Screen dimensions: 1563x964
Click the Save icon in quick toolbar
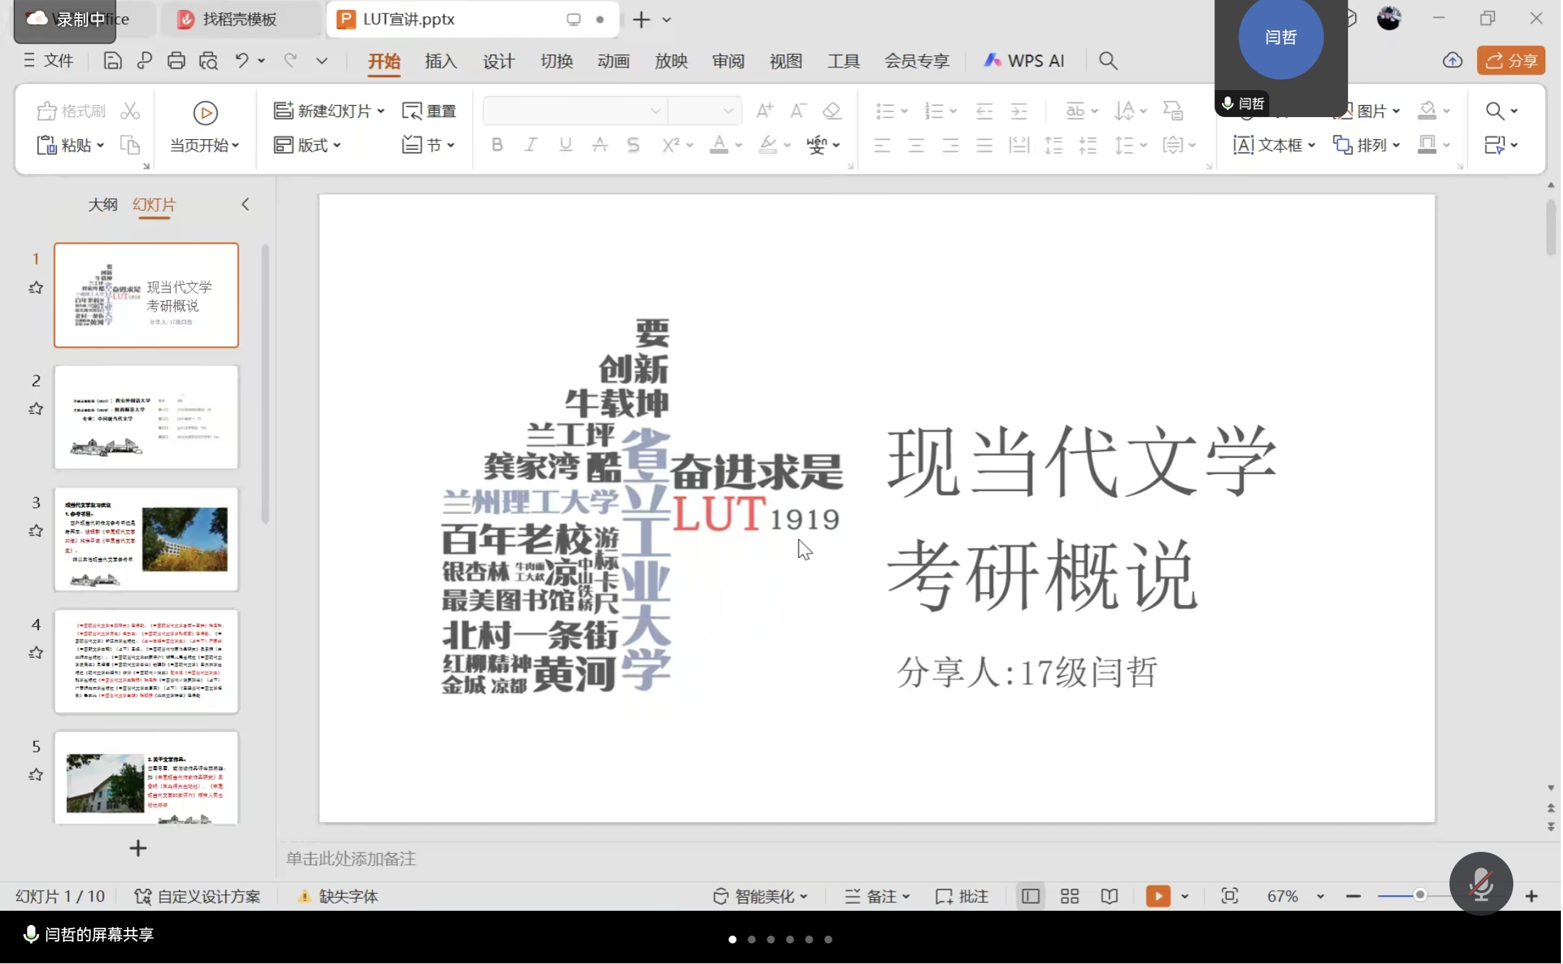click(112, 61)
